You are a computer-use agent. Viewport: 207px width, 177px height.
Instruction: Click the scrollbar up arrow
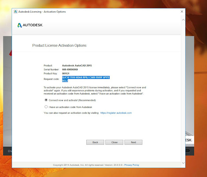(183, 20)
